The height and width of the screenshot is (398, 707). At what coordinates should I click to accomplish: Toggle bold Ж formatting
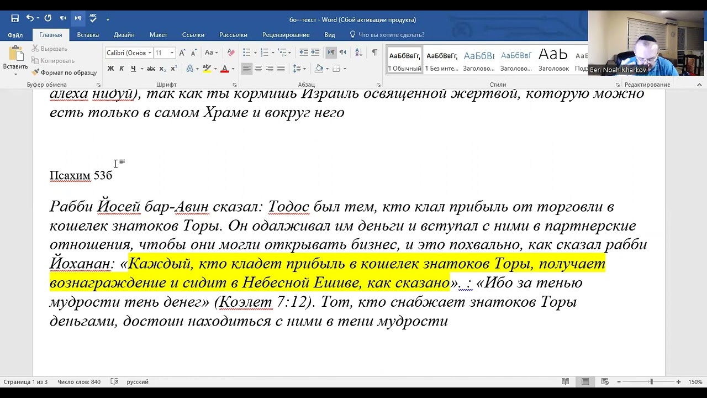[x=110, y=69]
